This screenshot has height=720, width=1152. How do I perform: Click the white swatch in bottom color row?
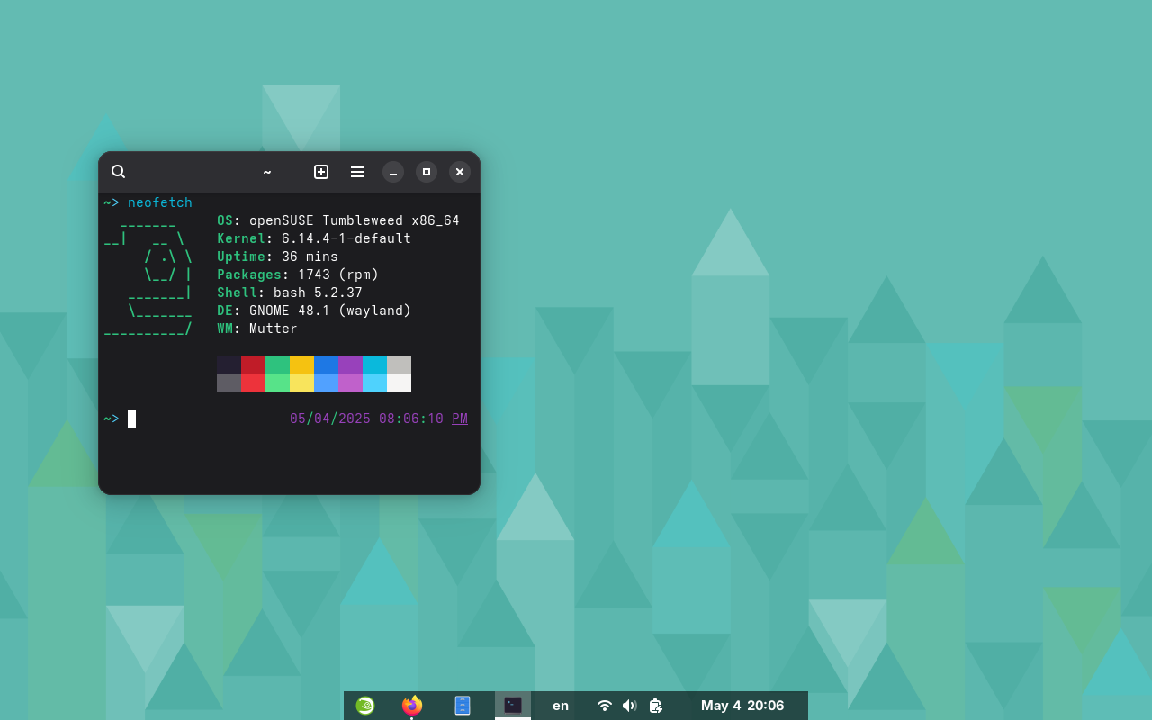399,382
